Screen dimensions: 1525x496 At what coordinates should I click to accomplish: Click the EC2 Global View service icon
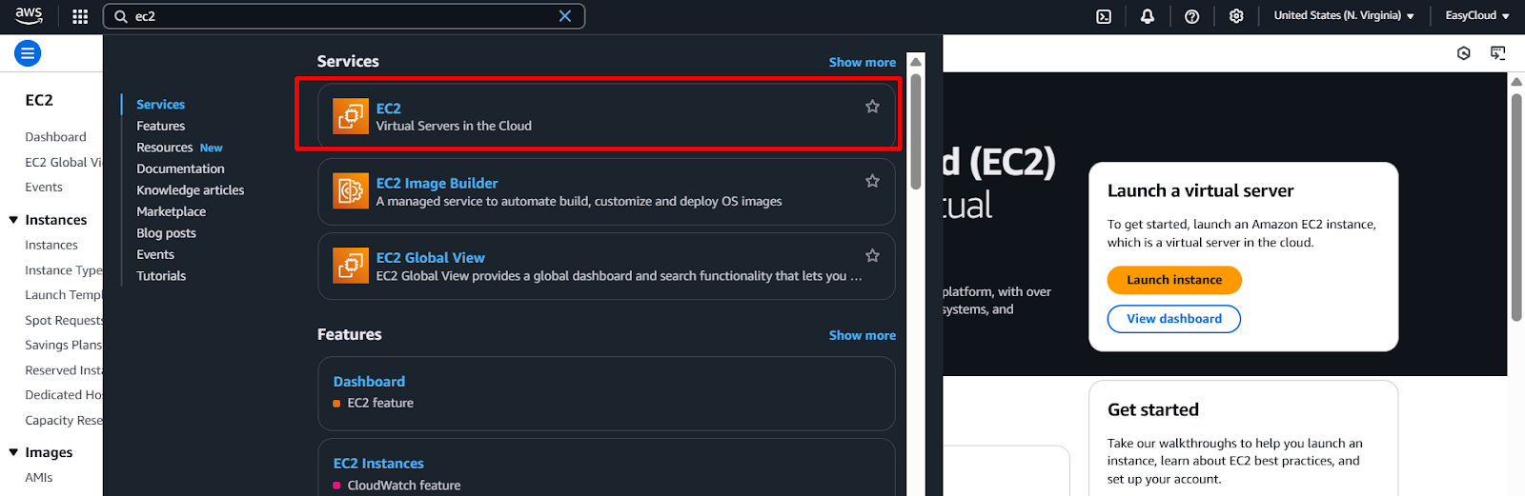coord(351,265)
